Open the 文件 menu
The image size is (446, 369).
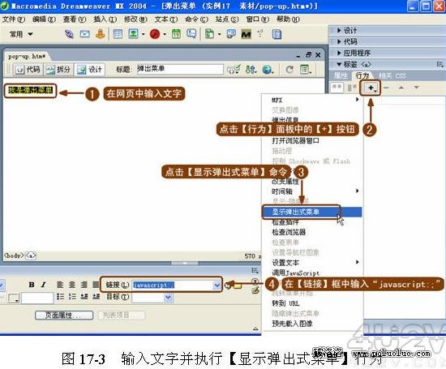coord(14,19)
